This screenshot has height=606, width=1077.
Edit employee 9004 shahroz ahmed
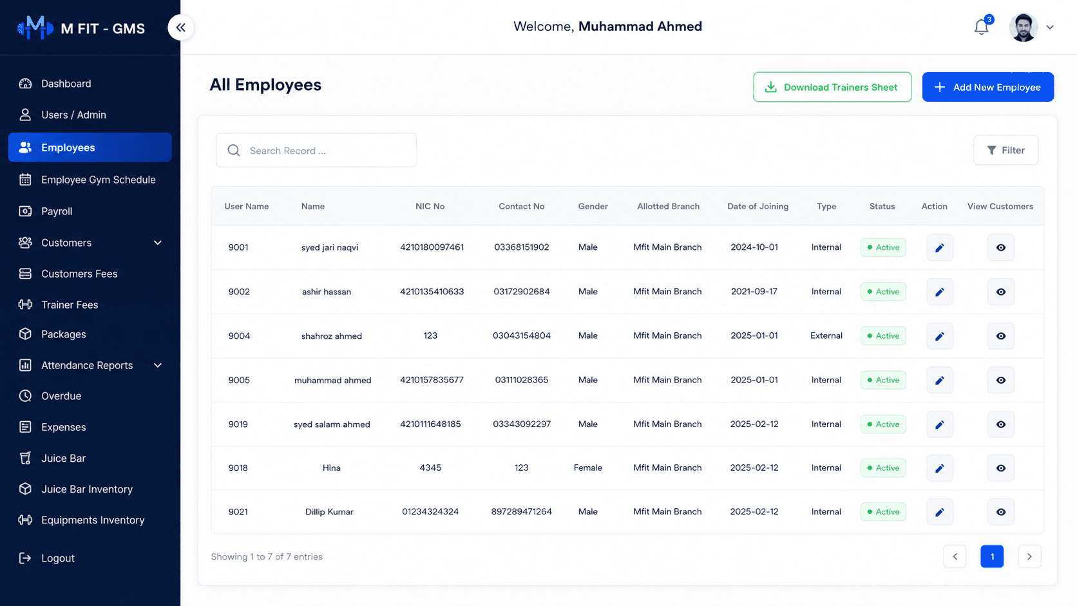coord(940,336)
